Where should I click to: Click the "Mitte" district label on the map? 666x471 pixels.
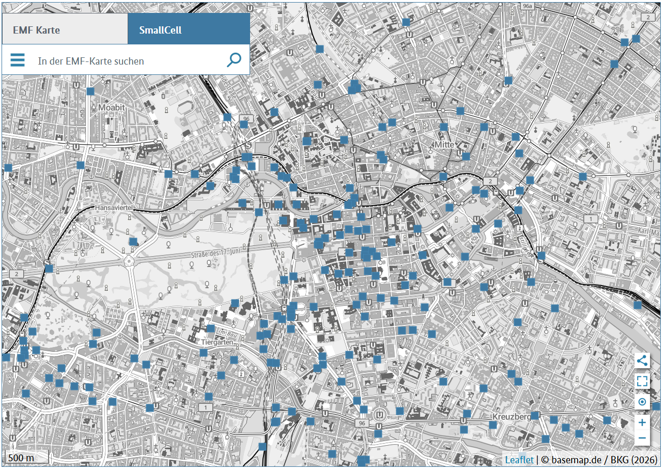pyautogui.click(x=444, y=145)
